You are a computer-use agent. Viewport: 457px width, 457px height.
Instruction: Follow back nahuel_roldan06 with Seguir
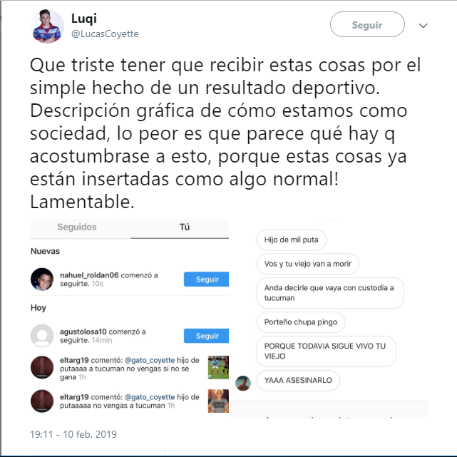pyautogui.click(x=206, y=279)
